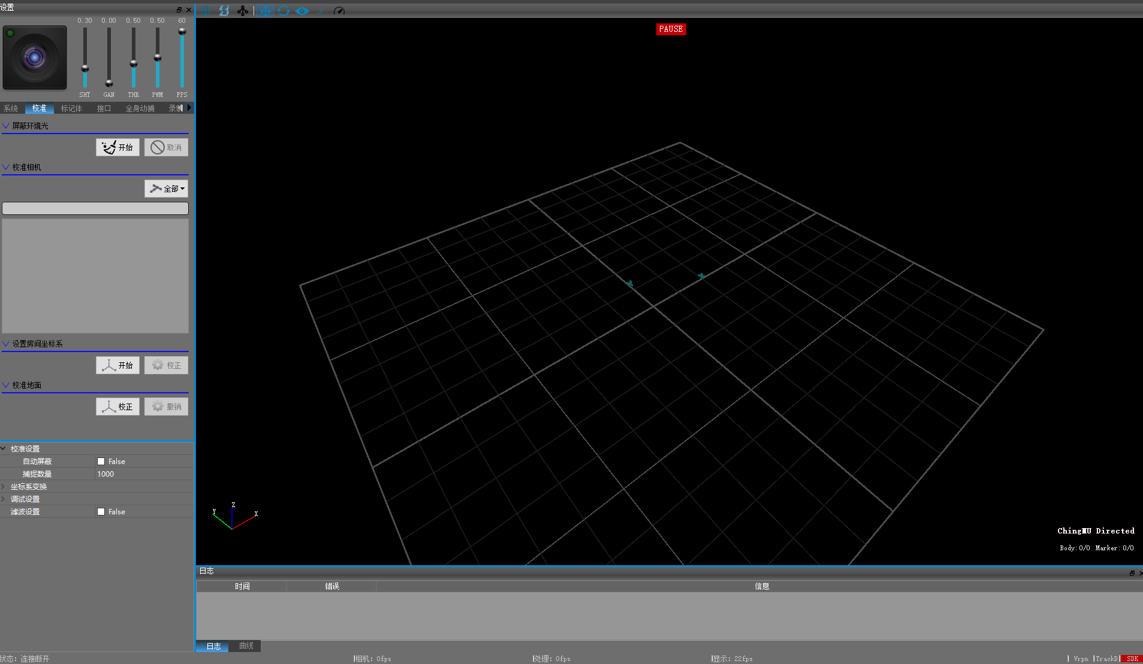This screenshot has width=1143, height=664.
Task: Click the Vrpn status bar indicator
Action: (x=1080, y=659)
